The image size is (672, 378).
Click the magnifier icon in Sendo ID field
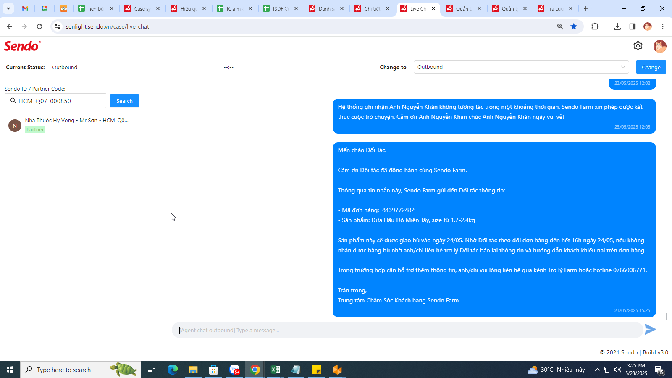tap(13, 101)
